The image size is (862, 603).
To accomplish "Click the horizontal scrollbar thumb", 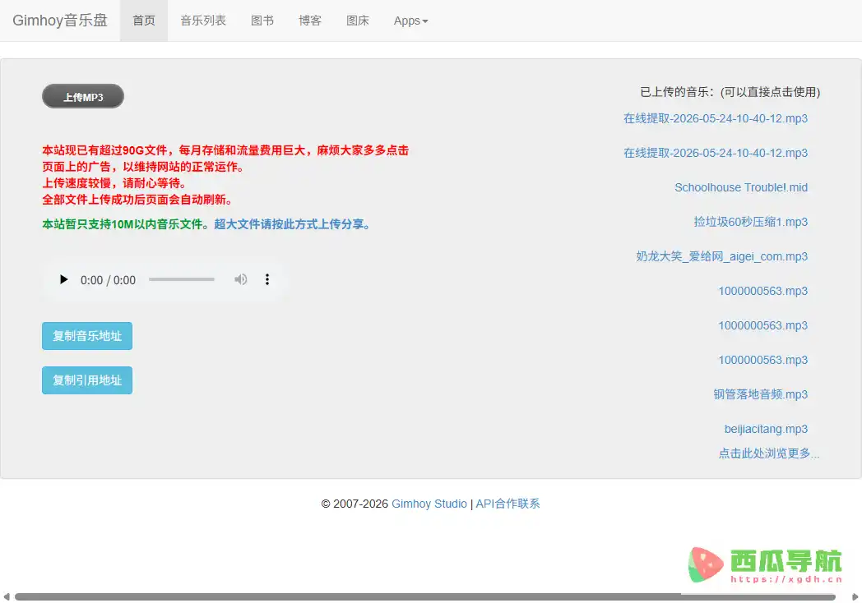I will [425, 597].
